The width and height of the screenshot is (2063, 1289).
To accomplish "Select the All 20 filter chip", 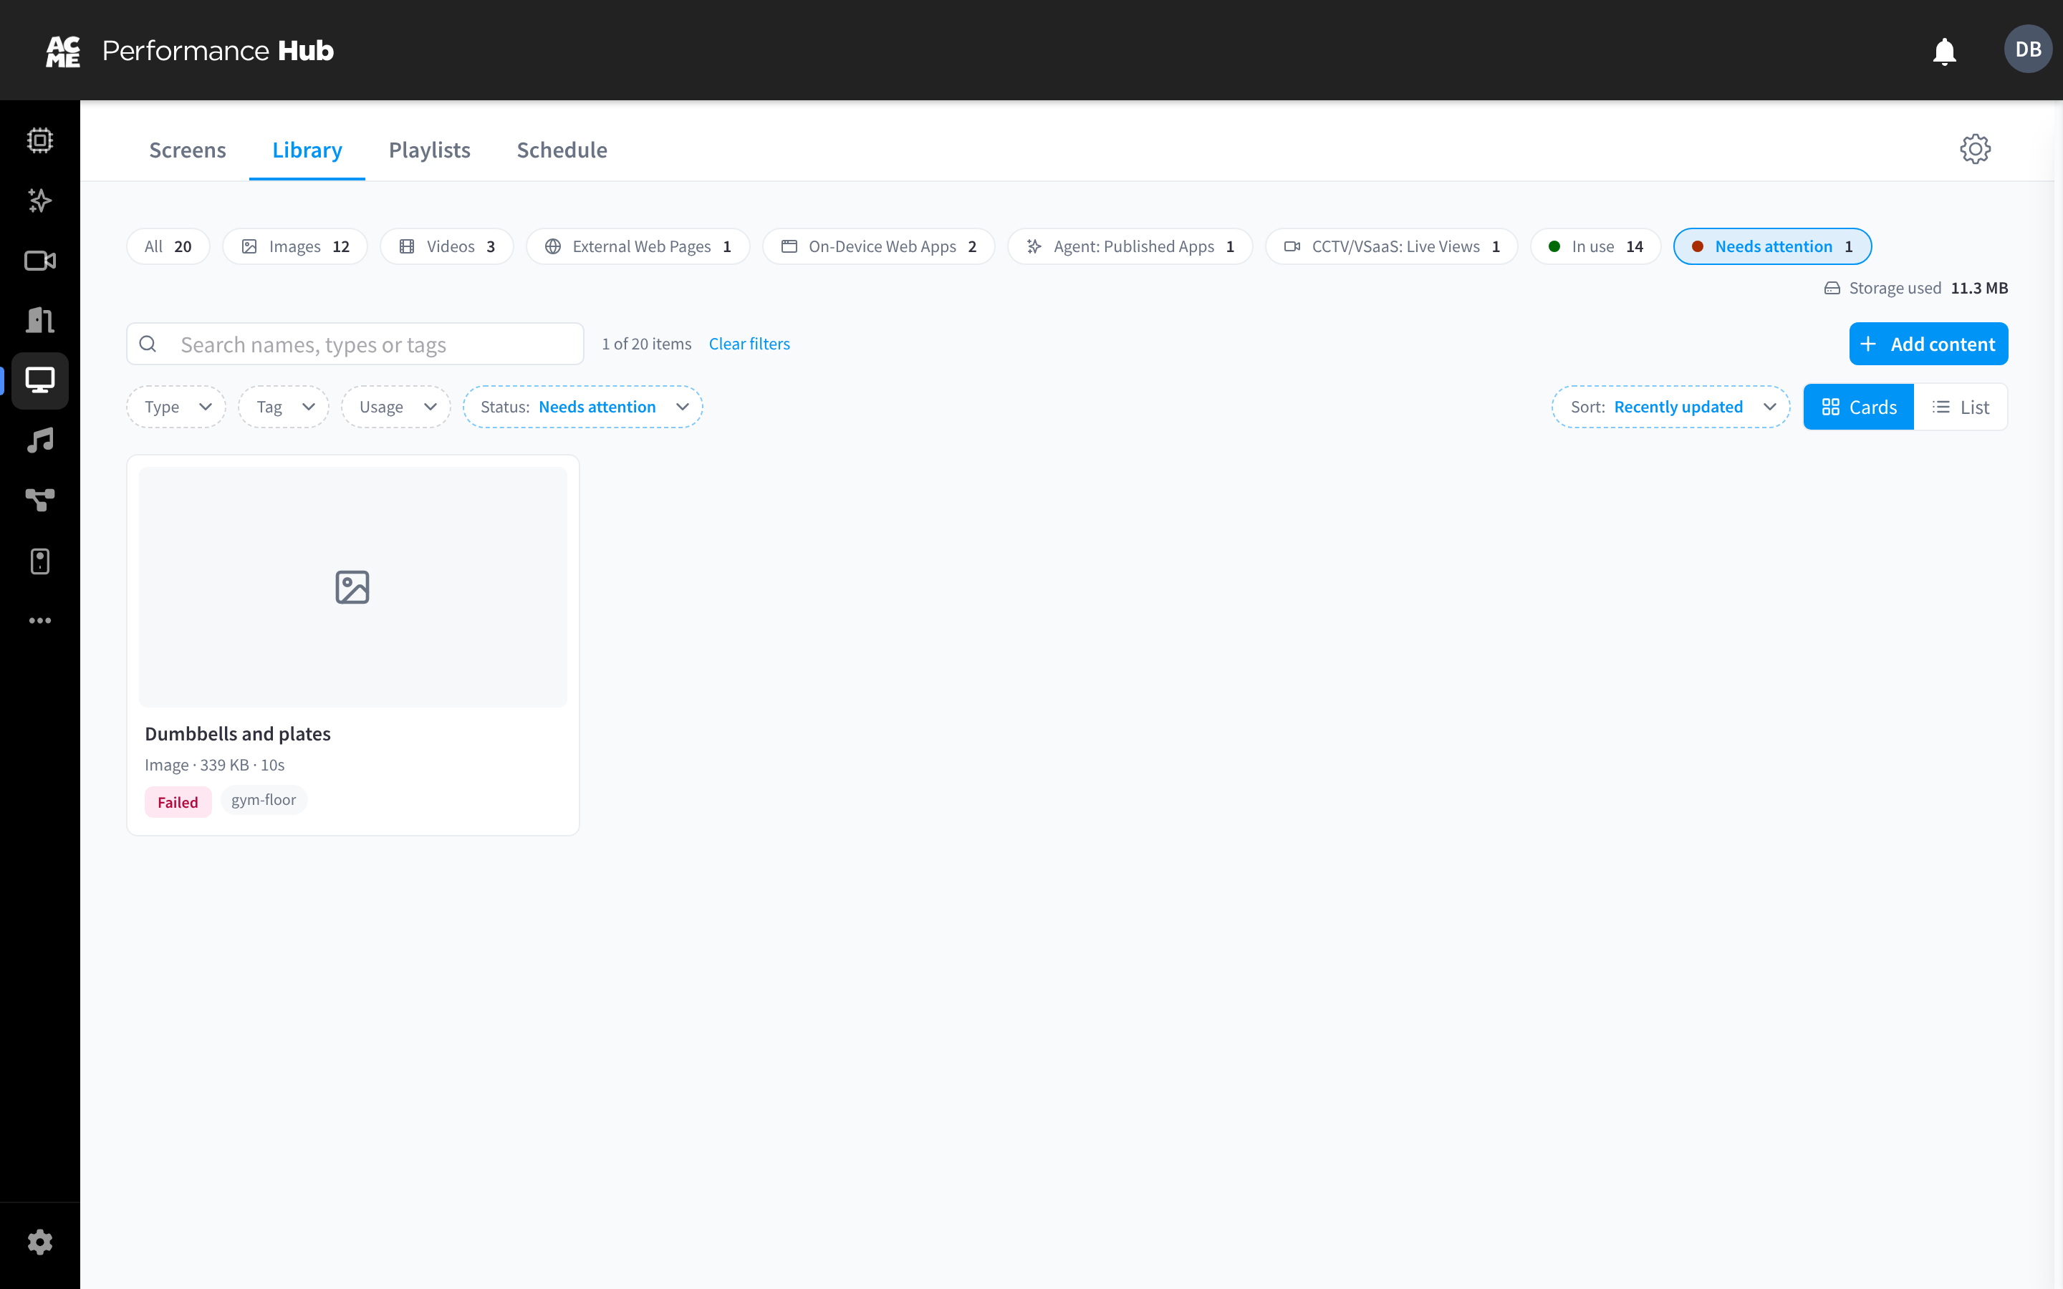I will pyautogui.click(x=168, y=246).
